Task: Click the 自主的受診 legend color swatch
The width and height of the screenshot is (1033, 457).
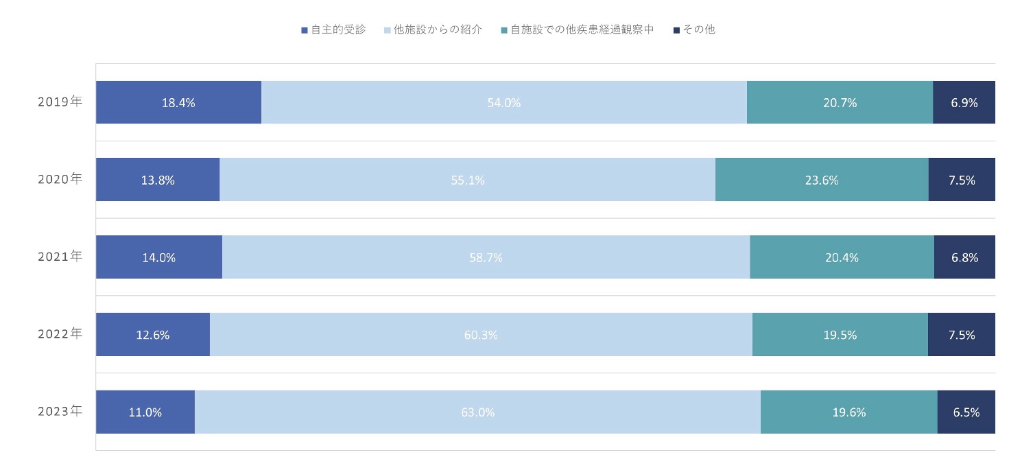Action: point(305,30)
